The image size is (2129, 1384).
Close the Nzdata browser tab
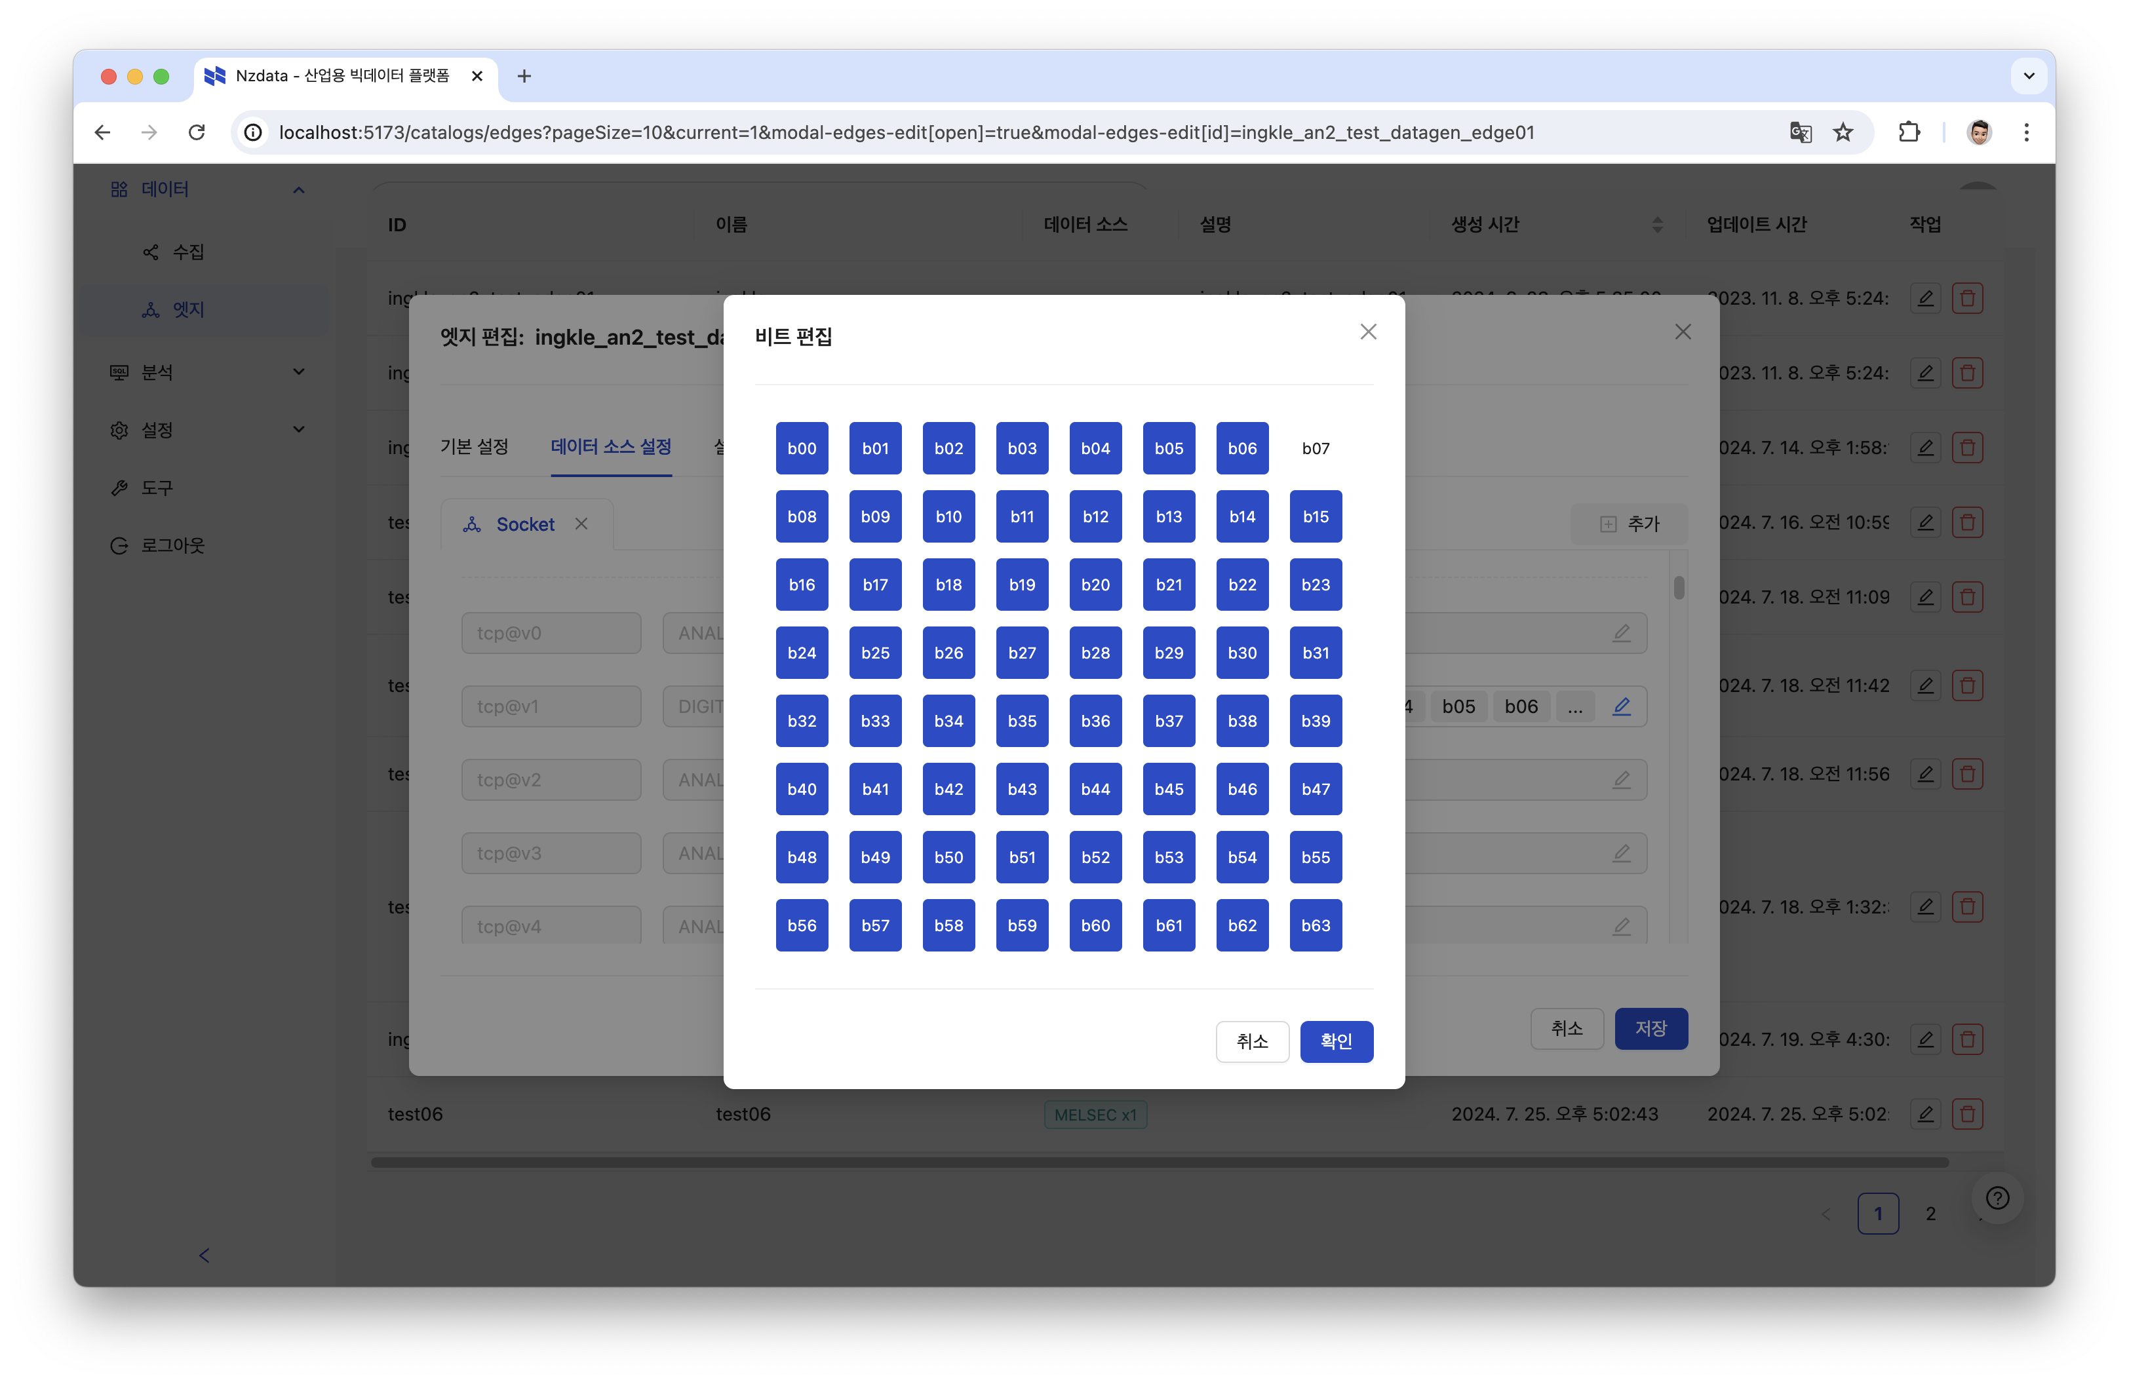click(x=477, y=76)
